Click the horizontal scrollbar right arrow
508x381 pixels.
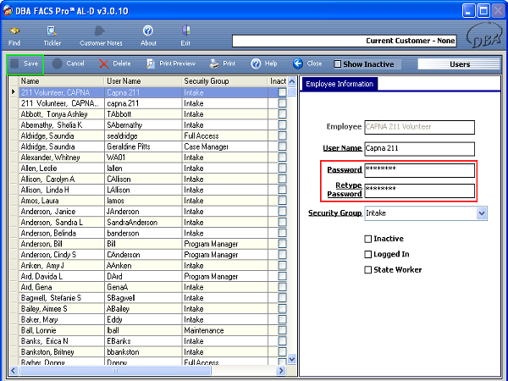click(280, 370)
